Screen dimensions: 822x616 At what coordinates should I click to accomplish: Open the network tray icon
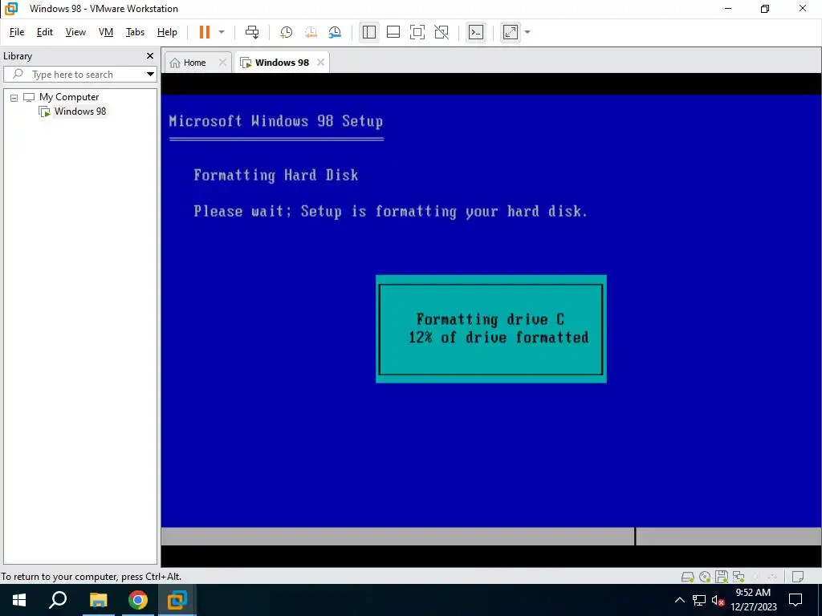coord(699,600)
